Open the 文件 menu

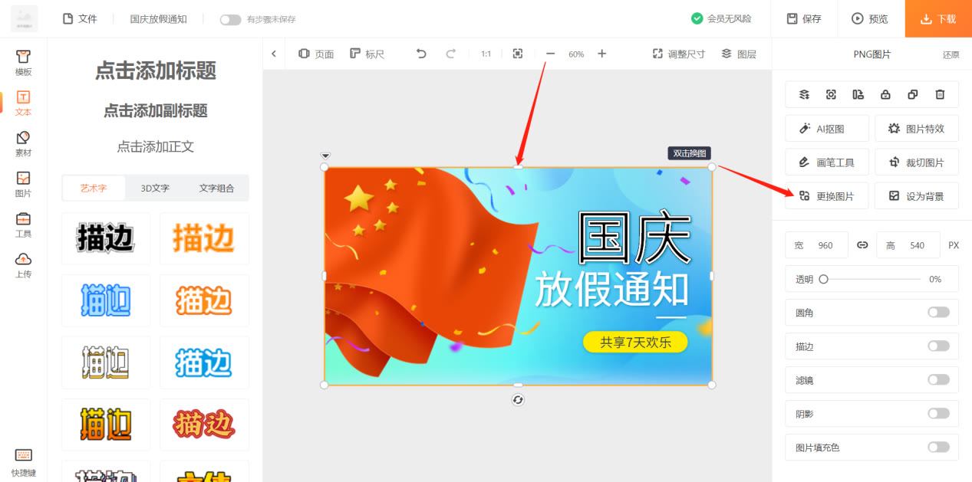point(80,18)
